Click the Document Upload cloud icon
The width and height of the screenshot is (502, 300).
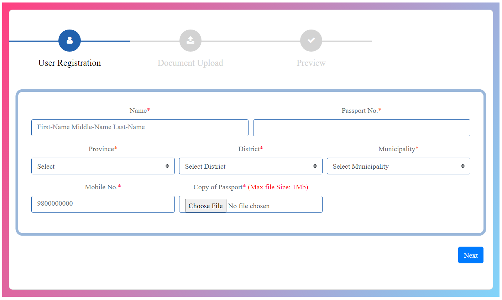click(190, 40)
